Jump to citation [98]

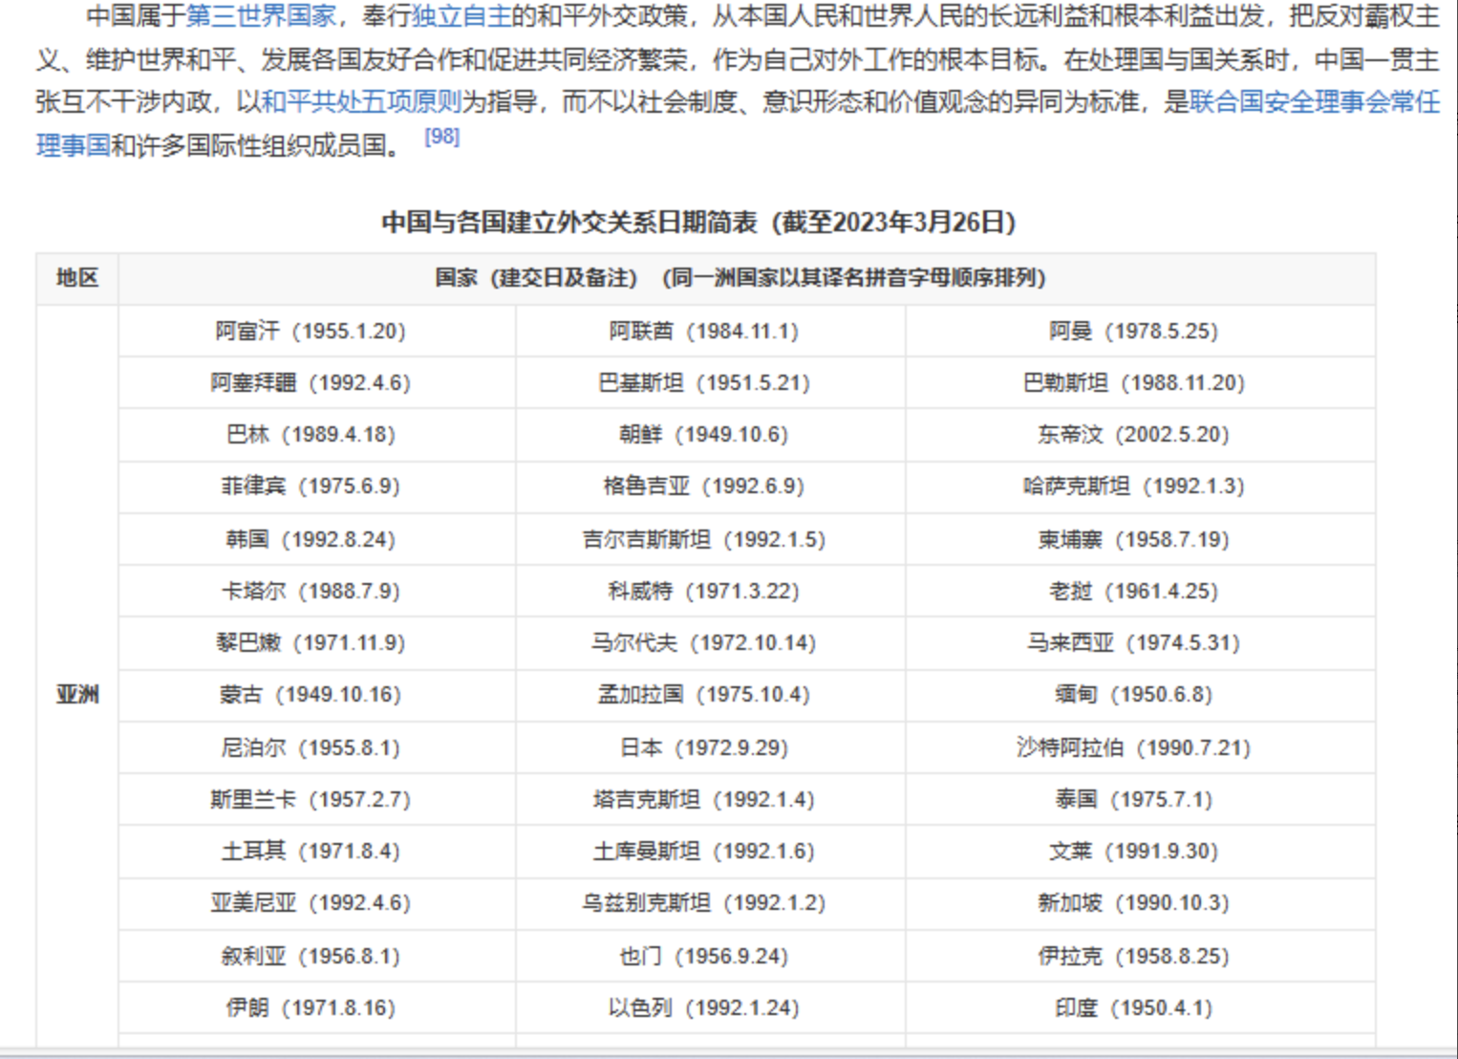[442, 137]
